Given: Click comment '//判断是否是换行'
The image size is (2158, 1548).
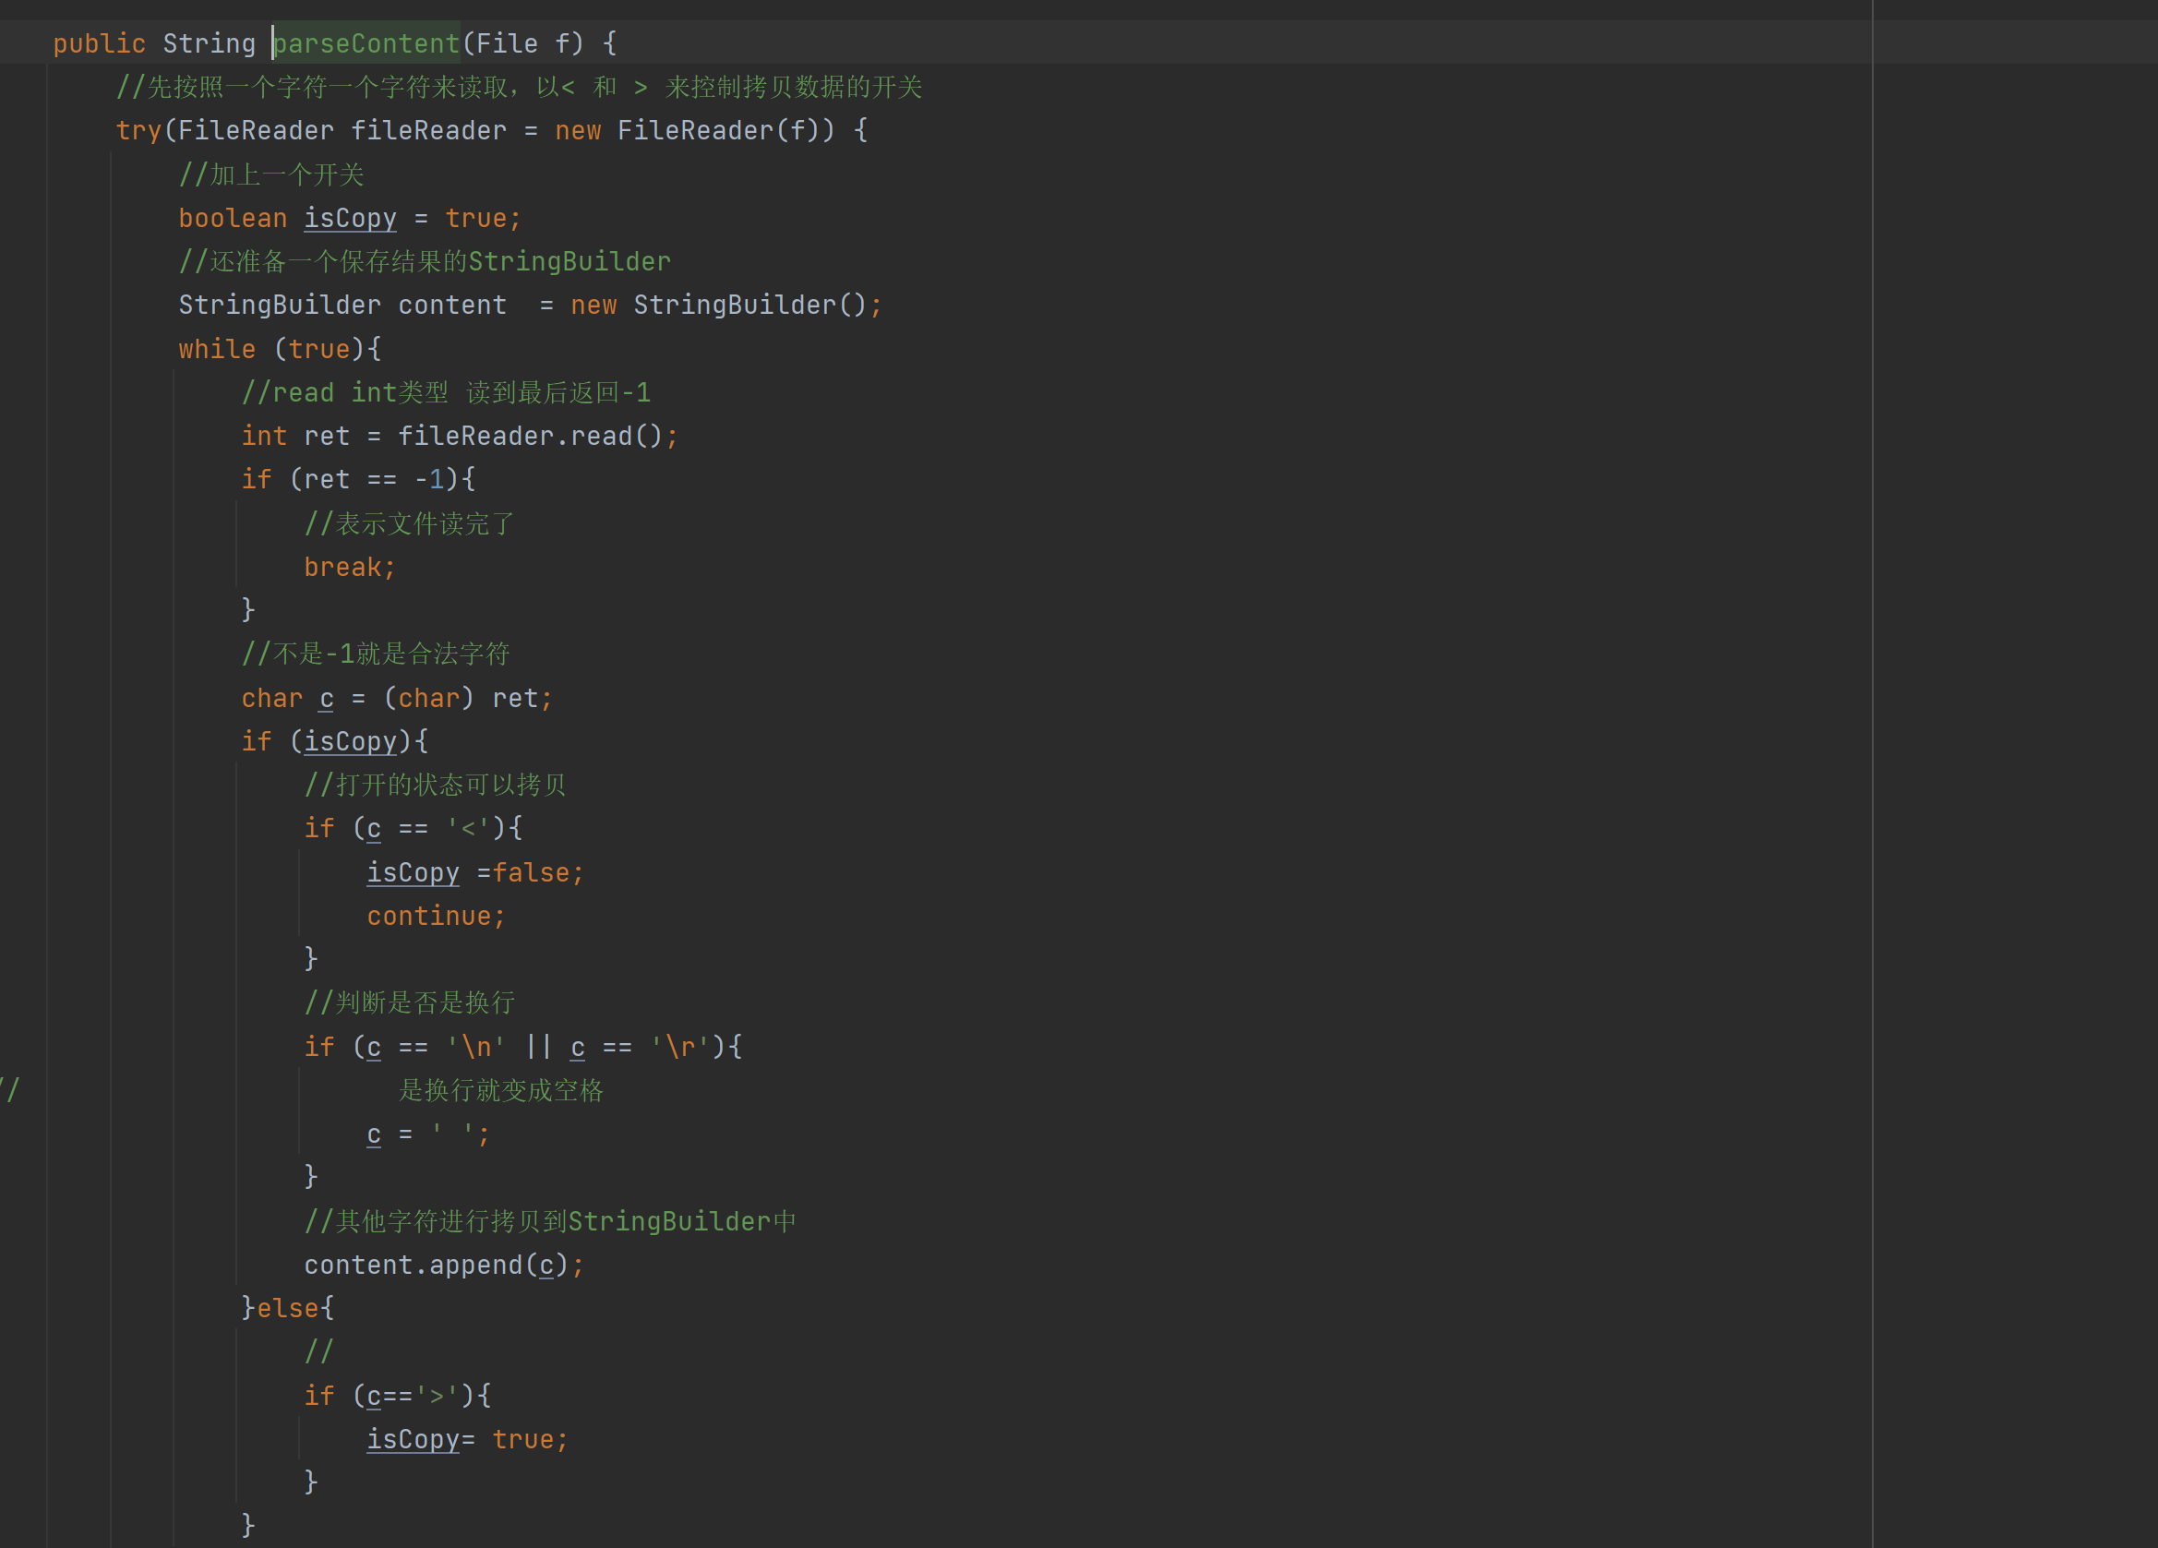Looking at the screenshot, I should pyautogui.click(x=409, y=1002).
